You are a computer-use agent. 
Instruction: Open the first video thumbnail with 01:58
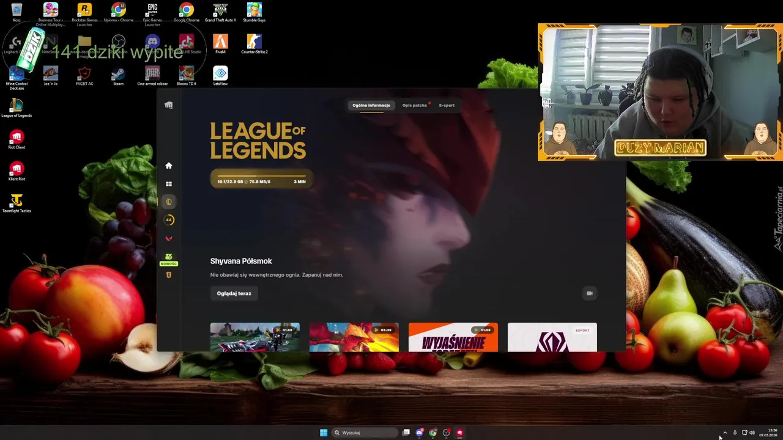click(x=255, y=337)
